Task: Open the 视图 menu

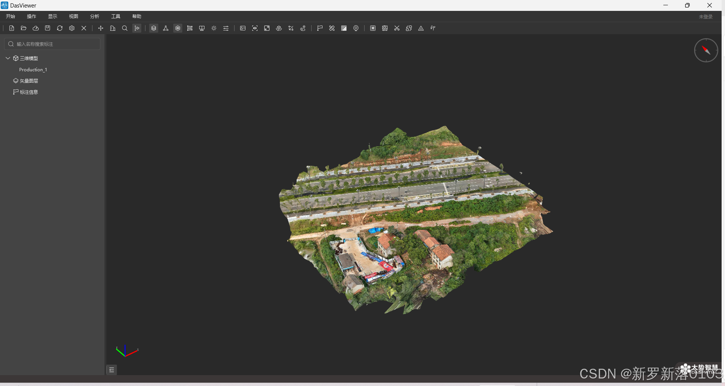Action: coord(73,16)
